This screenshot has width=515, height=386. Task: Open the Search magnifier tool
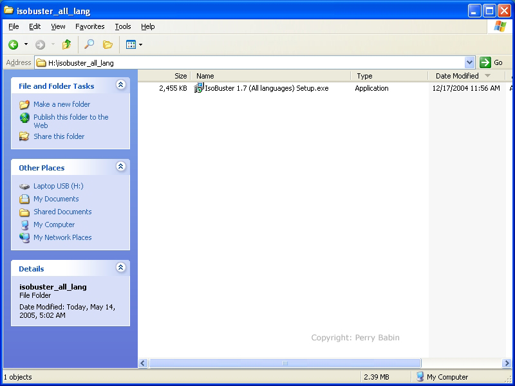pyautogui.click(x=89, y=44)
